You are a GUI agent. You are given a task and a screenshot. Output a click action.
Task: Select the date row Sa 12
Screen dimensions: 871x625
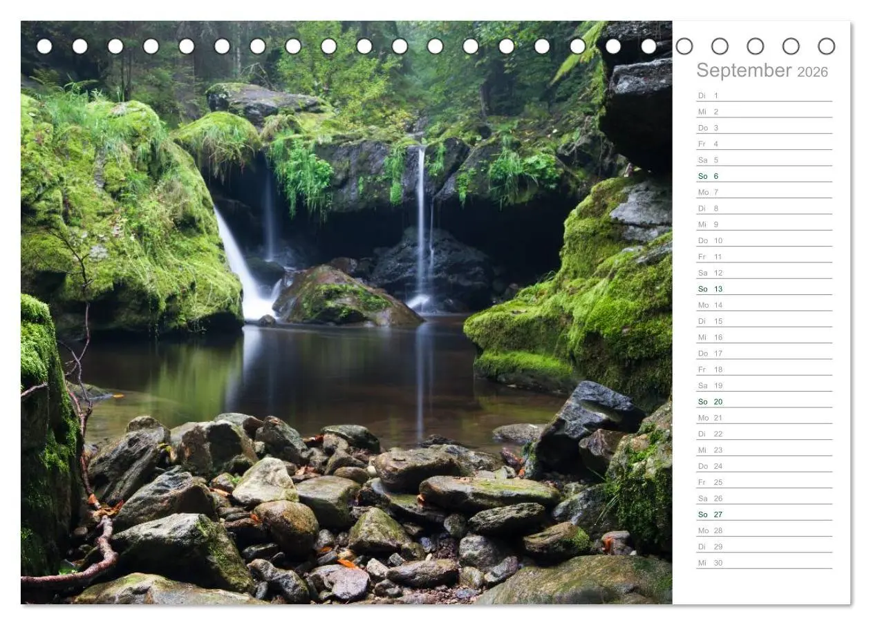(764, 273)
